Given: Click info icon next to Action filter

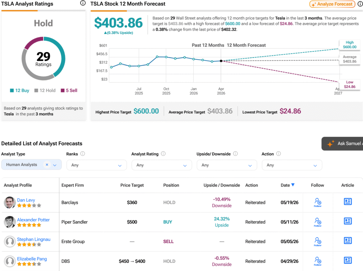Looking at the screenshot, I should [279, 154].
